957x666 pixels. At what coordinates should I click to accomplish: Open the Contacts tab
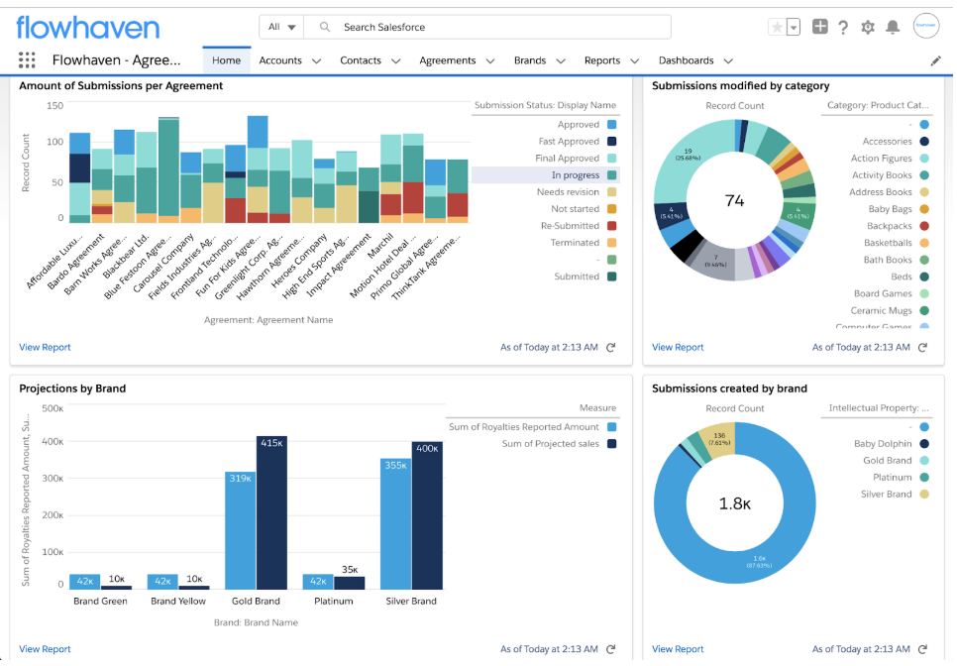click(x=360, y=60)
